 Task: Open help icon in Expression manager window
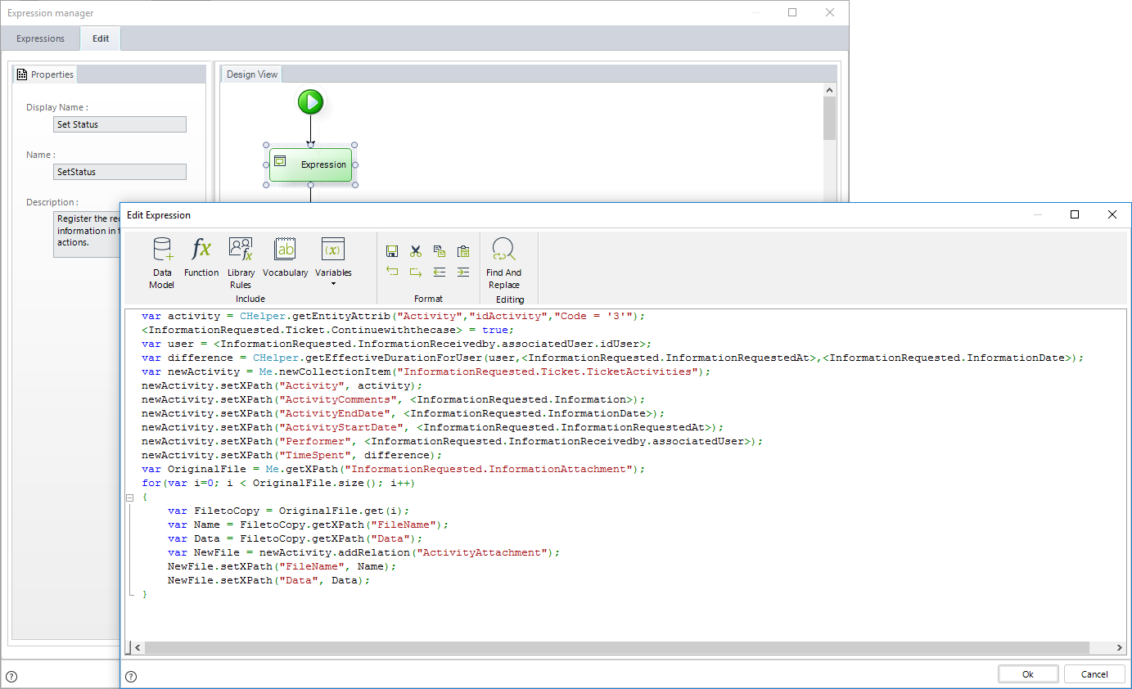11,677
